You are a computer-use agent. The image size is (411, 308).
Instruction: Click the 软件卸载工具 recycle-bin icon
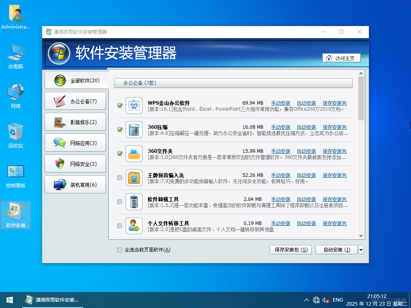(134, 202)
